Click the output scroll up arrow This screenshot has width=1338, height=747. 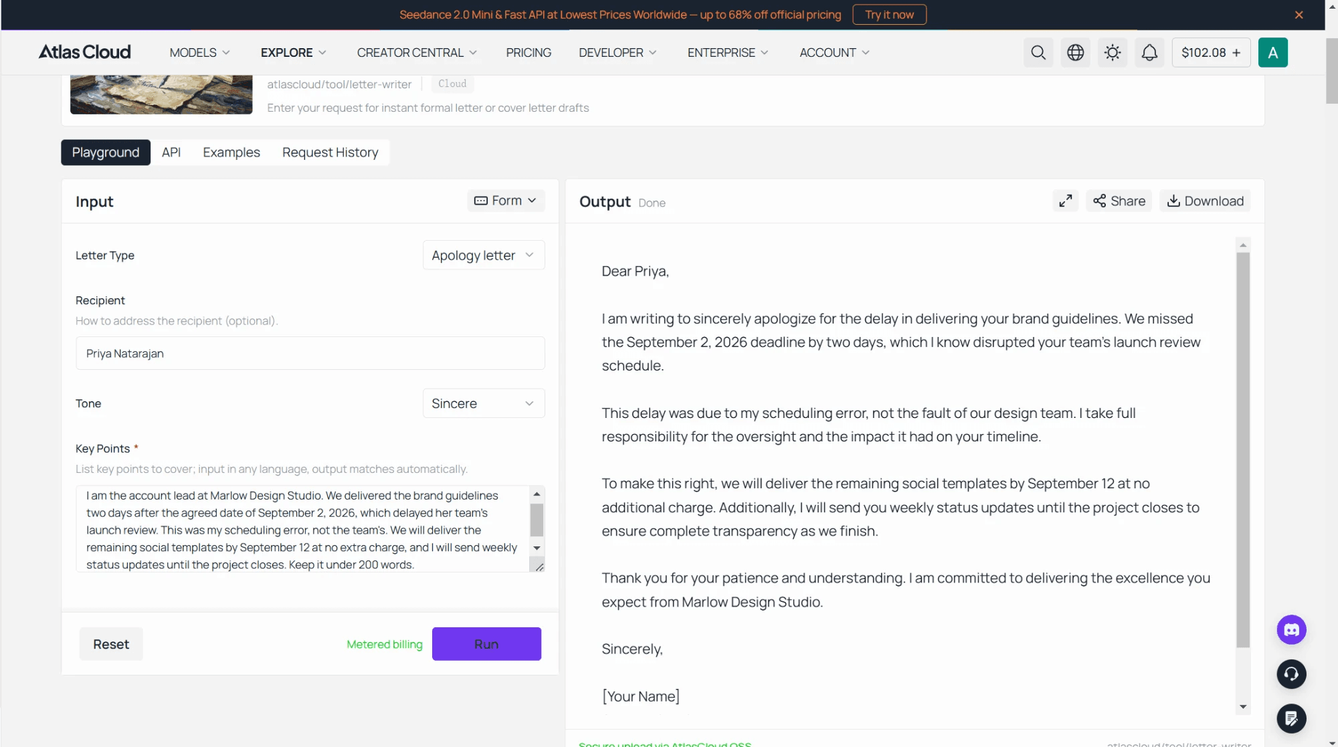pos(1243,245)
